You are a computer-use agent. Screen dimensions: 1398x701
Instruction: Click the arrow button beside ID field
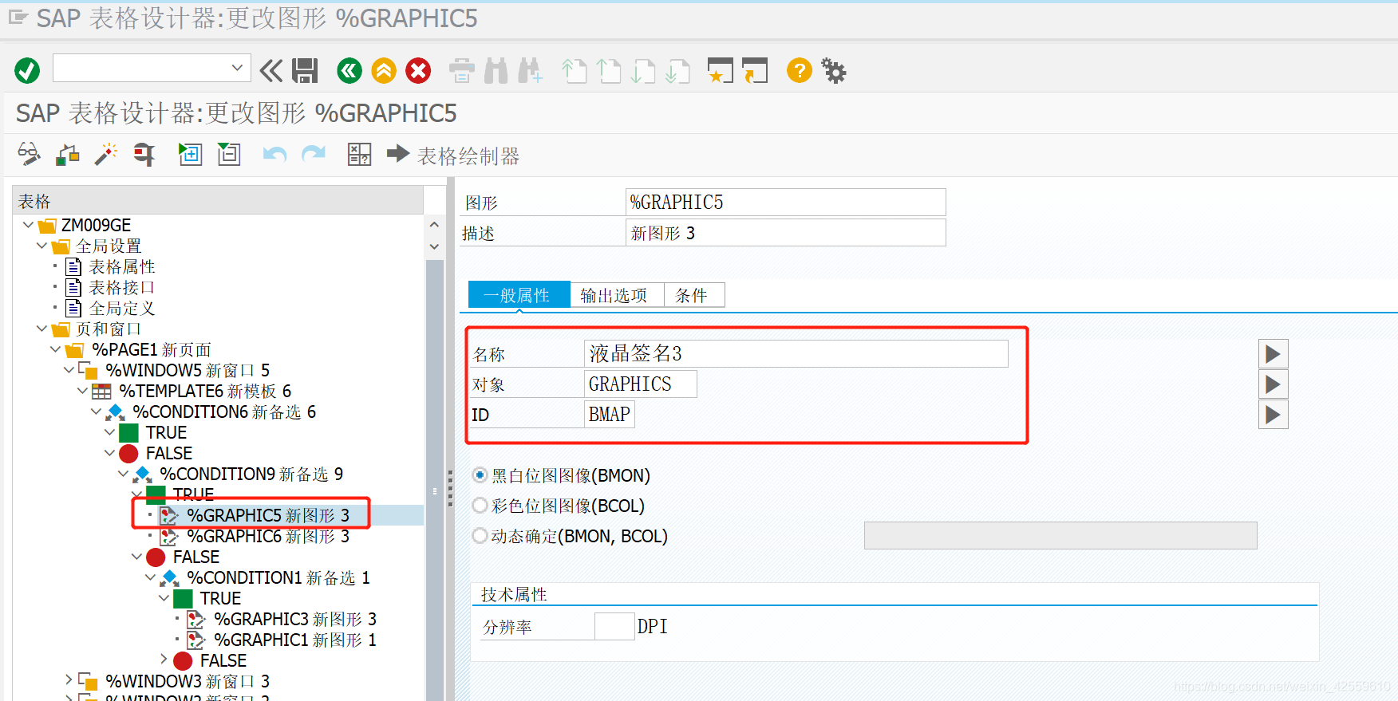click(1273, 415)
